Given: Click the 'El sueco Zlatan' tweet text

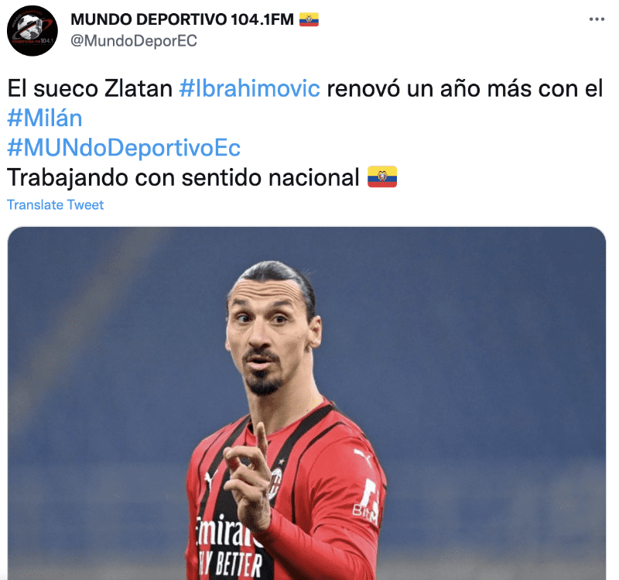Looking at the screenshot, I should tap(90, 88).
